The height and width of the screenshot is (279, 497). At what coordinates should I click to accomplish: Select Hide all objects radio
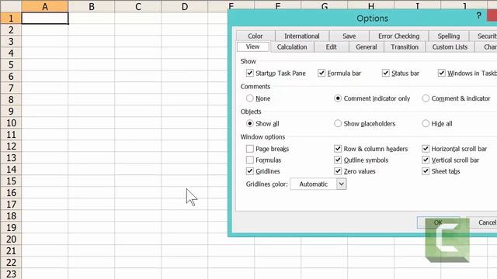click(426, 123)
